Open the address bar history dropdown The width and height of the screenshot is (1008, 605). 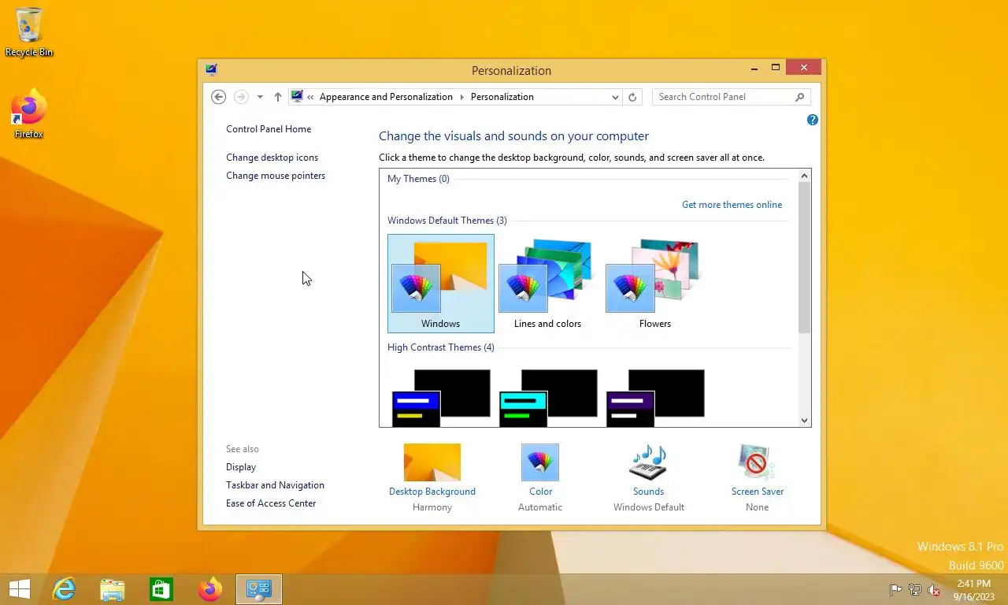coord(615,97)
